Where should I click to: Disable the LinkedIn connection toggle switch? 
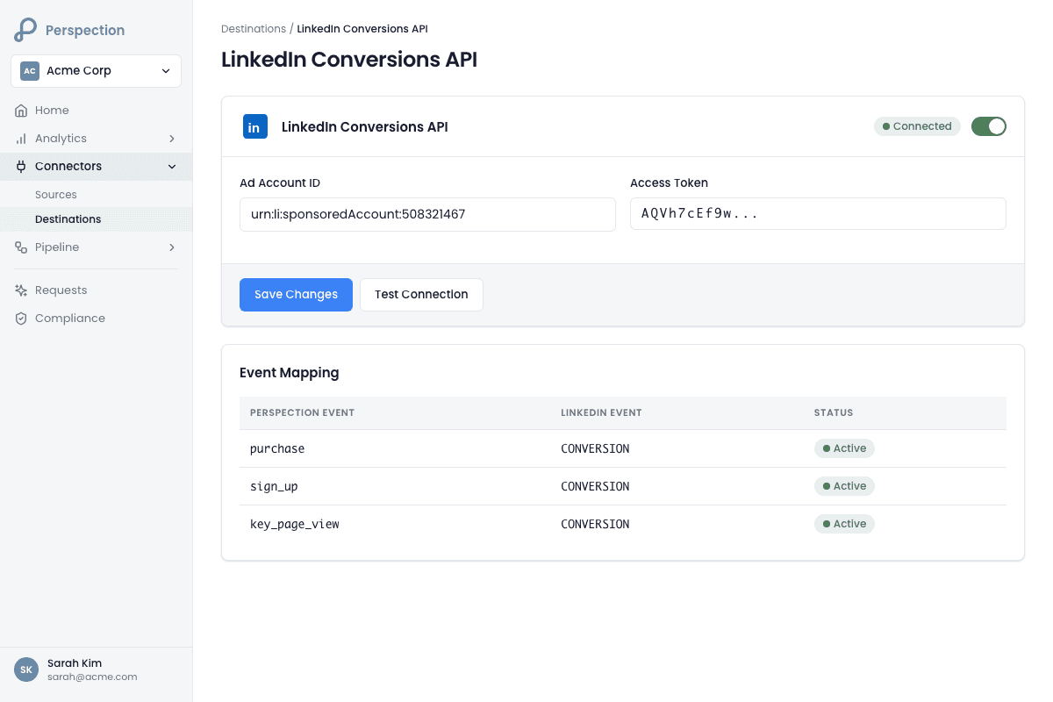989,126
